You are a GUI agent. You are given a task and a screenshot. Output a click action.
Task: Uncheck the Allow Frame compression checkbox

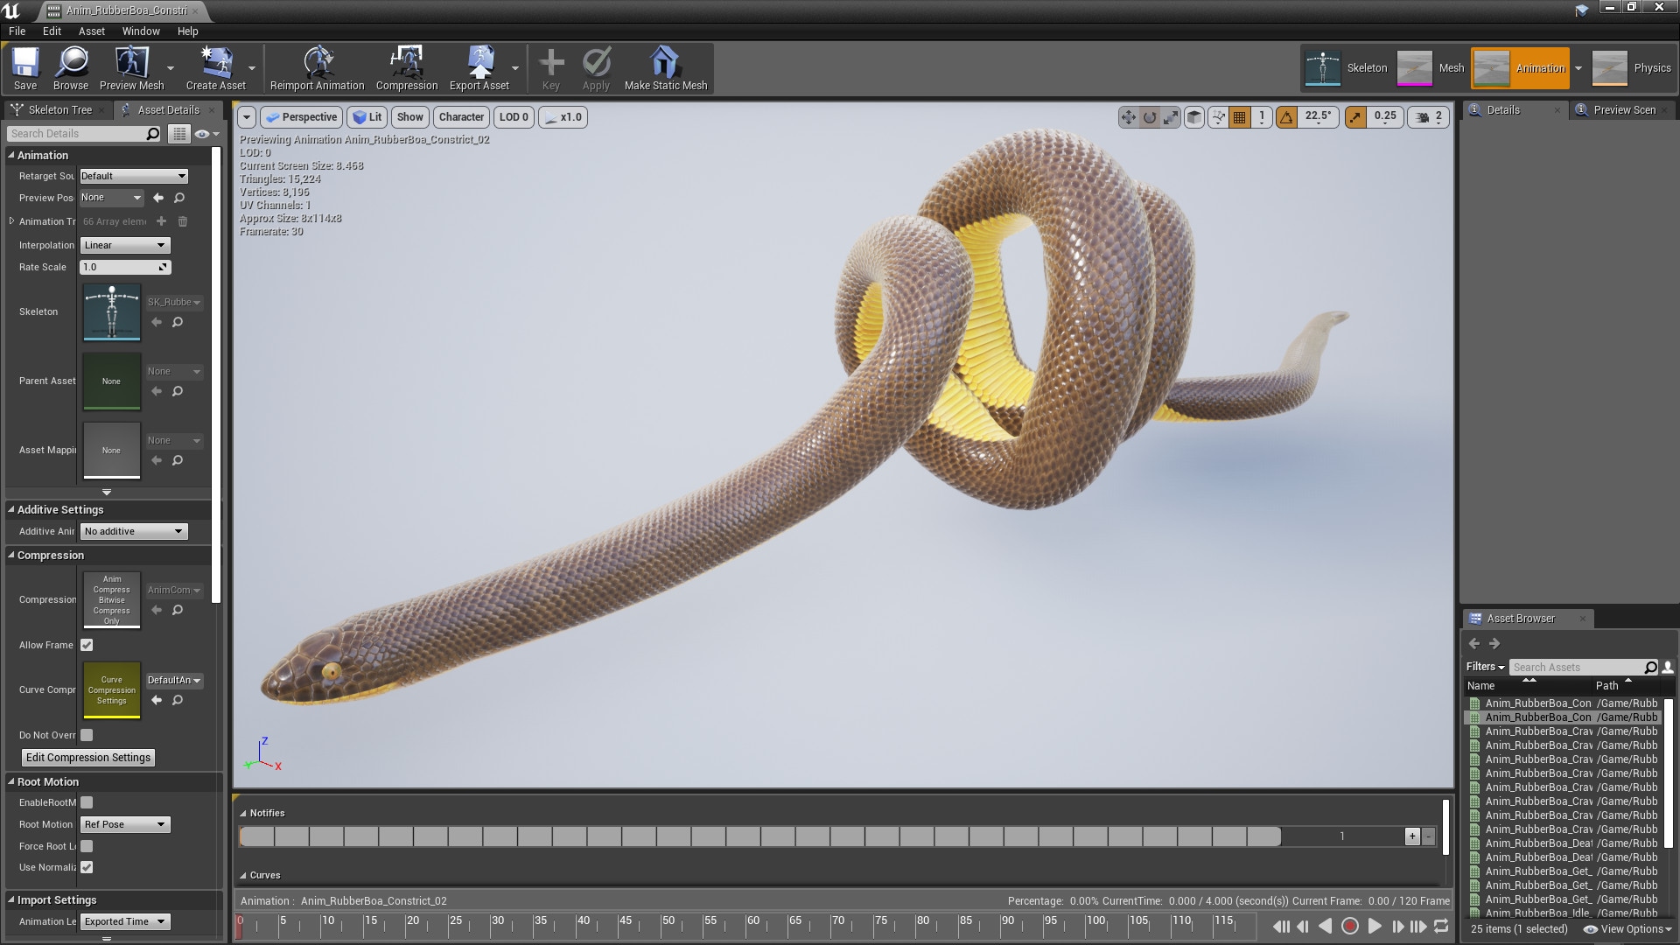coord(87,645)
